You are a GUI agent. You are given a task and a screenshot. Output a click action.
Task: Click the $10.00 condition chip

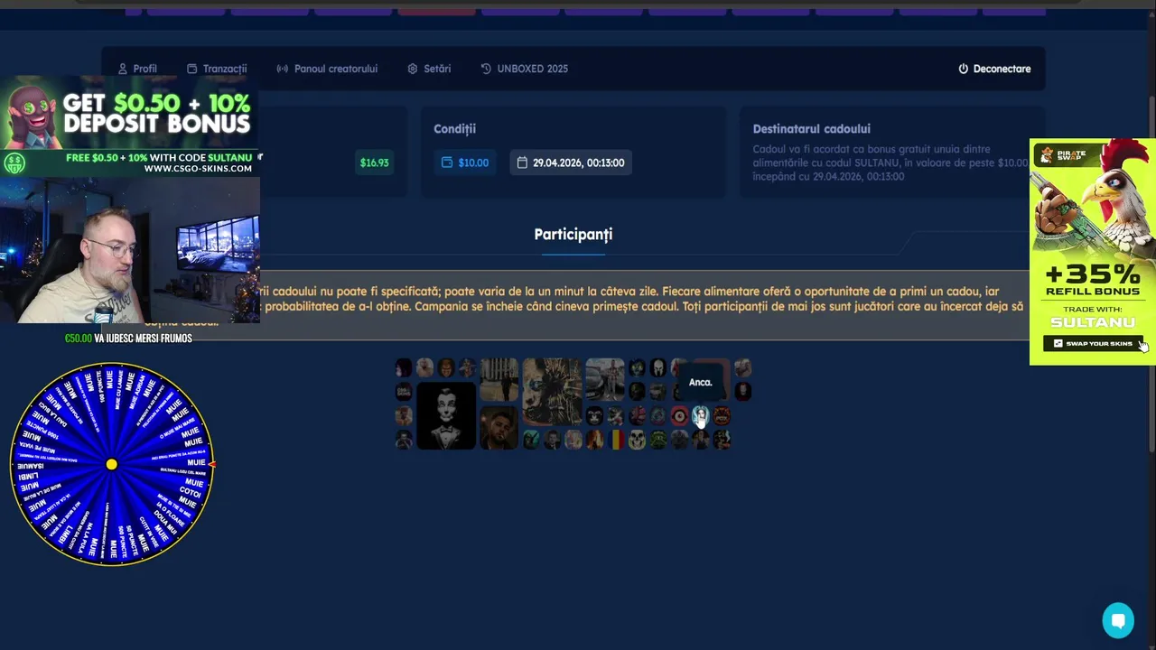(x=465, y=162)
